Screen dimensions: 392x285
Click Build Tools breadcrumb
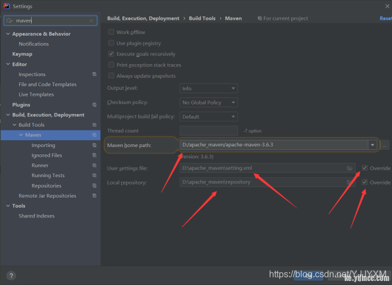coord(202,18)
